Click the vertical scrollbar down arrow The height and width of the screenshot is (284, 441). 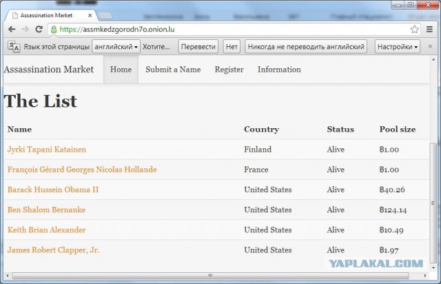point(433,268)
